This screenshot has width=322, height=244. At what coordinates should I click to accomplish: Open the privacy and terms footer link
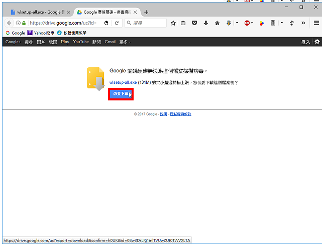(181, 114)
